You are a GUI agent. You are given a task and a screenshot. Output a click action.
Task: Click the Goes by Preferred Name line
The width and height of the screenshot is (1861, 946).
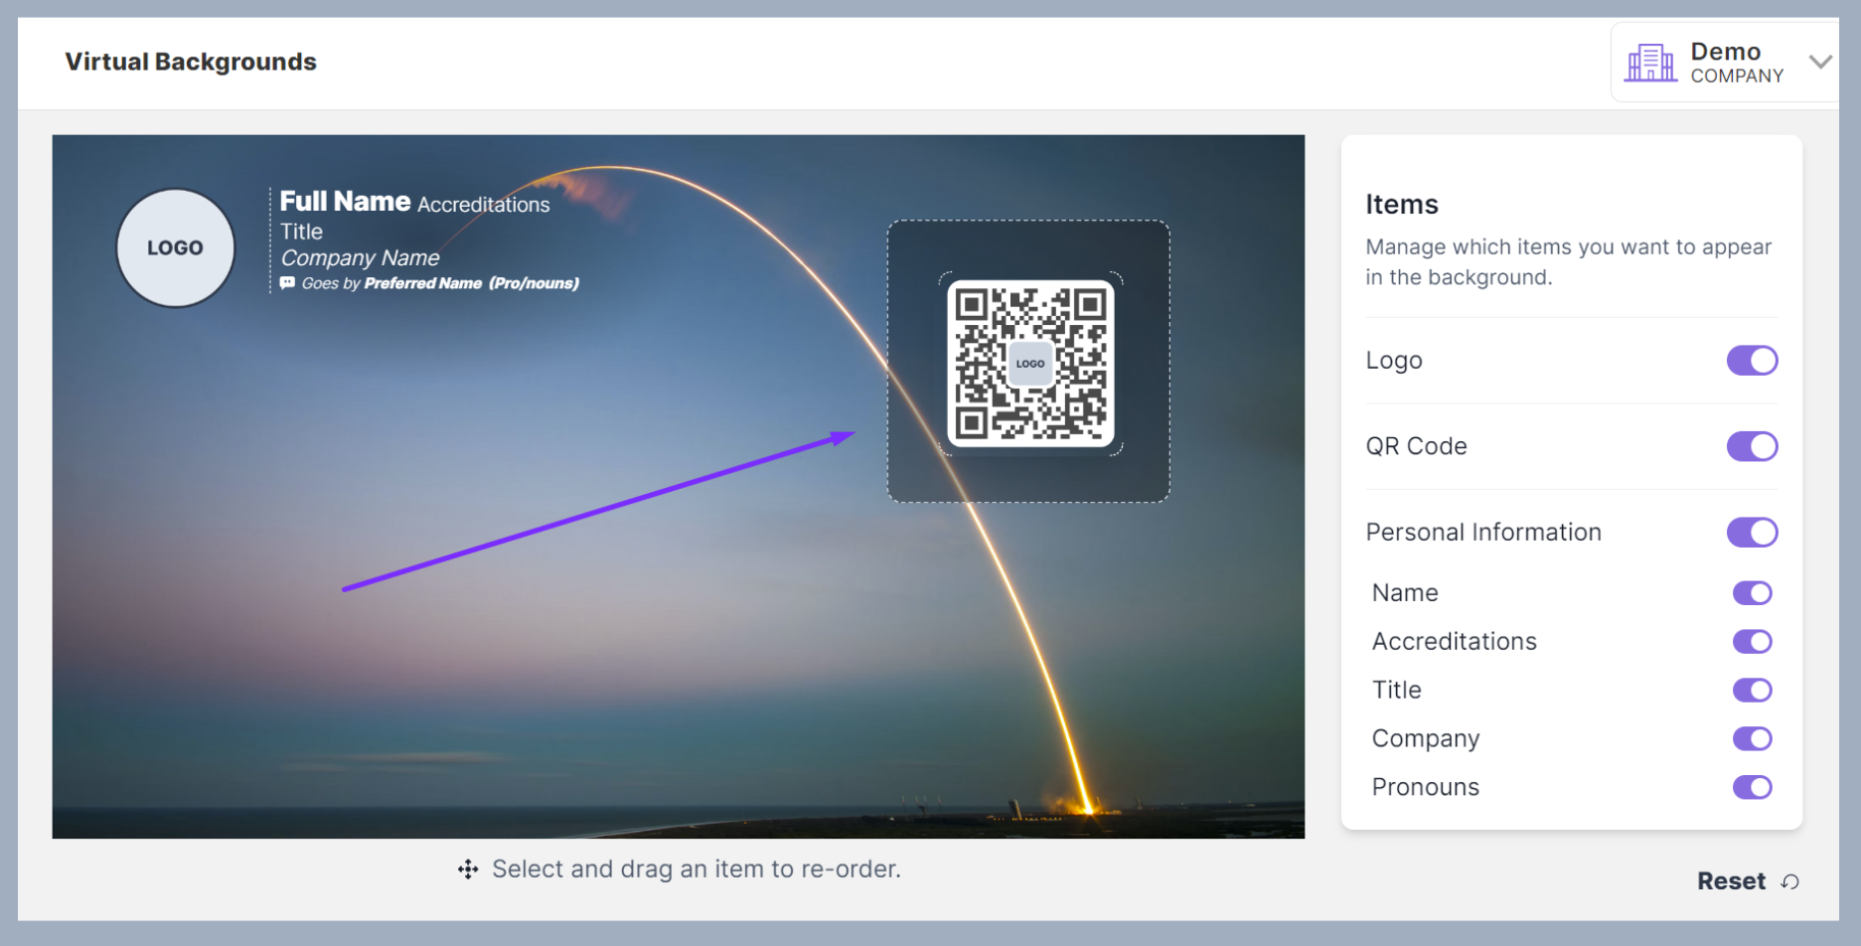[x=429, y=284]
